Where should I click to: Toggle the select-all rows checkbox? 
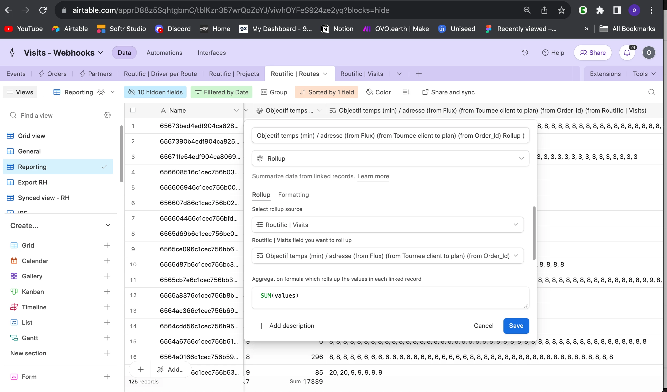[133, 110]
